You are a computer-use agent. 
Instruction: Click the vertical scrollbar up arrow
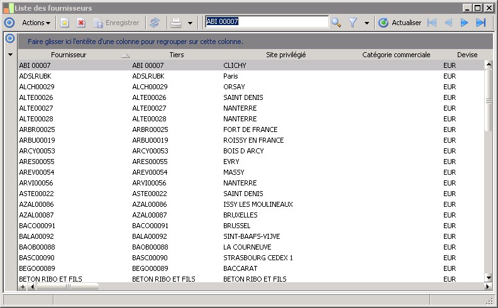click(x=489, y=65)
